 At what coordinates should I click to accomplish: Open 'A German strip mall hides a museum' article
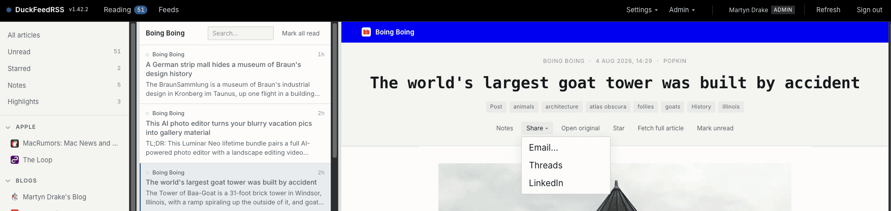235,75
